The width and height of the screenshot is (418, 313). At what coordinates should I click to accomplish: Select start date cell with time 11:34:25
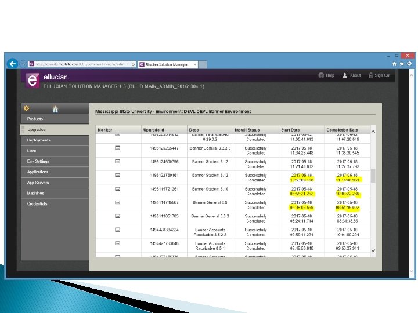coord(302,150)
